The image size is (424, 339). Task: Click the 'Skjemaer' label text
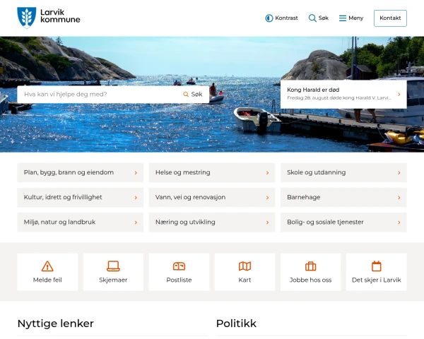coord(113,280)
